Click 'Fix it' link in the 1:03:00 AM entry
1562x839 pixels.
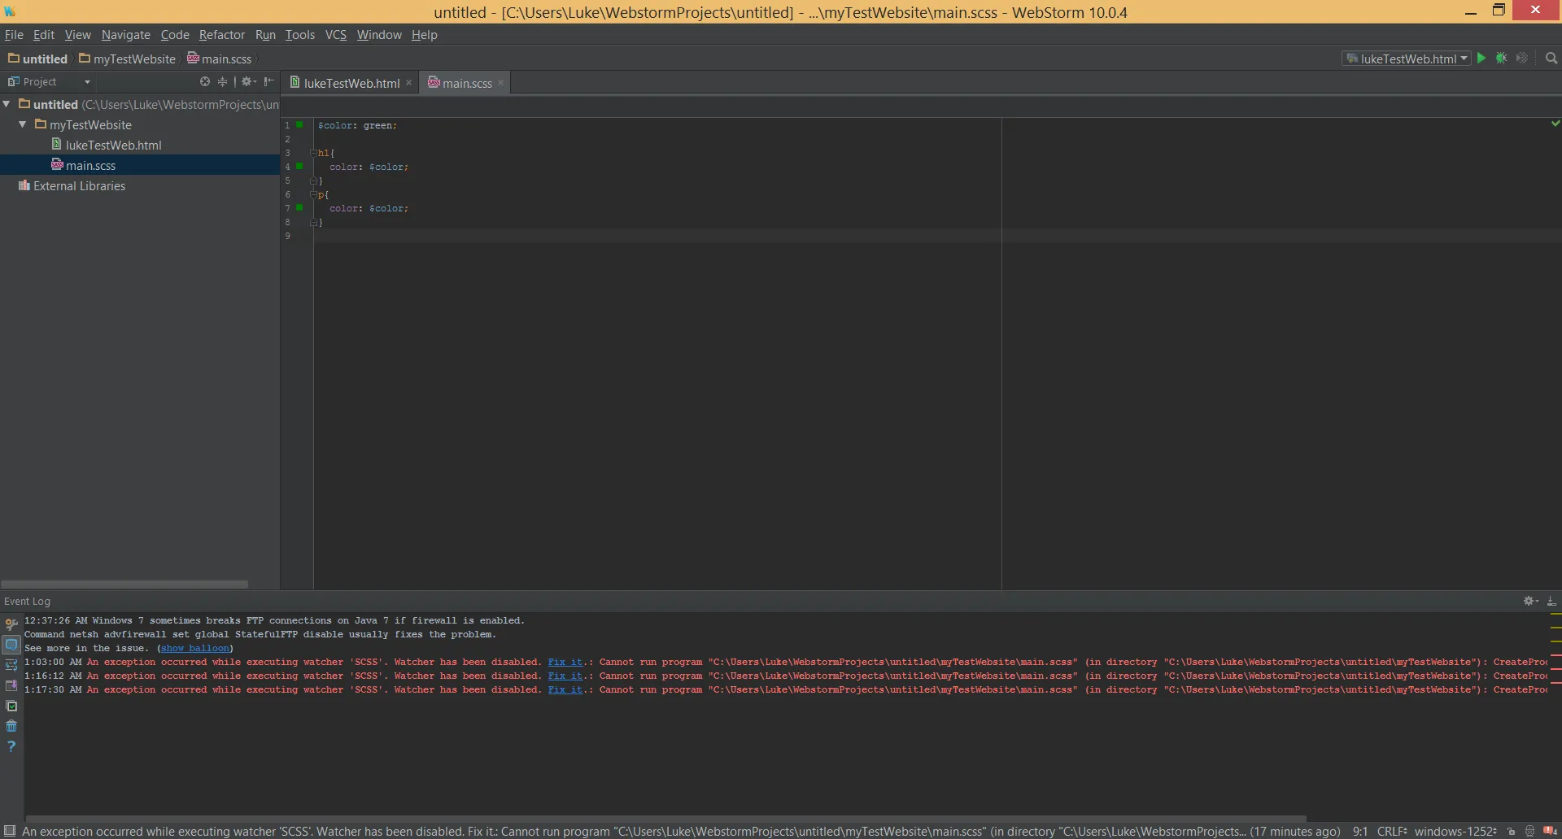point(565,662)
